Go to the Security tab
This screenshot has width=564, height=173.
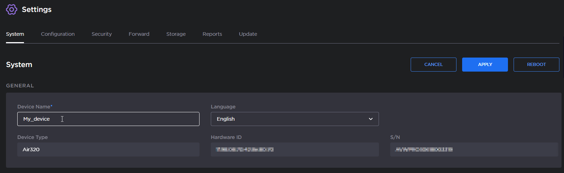click(102, 34)
